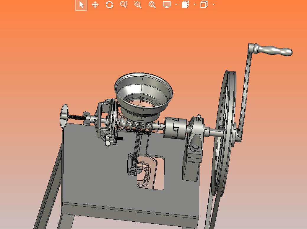
Task: Select the arrow pointer tool
Action: (81, 5)
